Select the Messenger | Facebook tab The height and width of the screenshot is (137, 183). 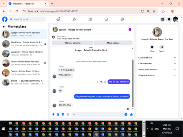point(28,4)
